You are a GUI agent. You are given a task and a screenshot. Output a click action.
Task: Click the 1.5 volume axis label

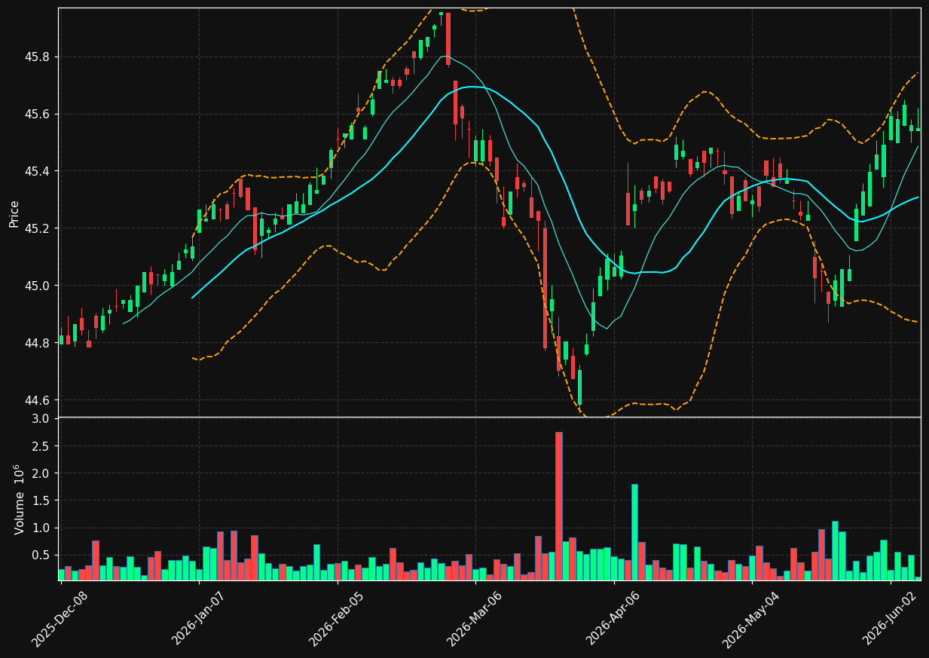42,500
